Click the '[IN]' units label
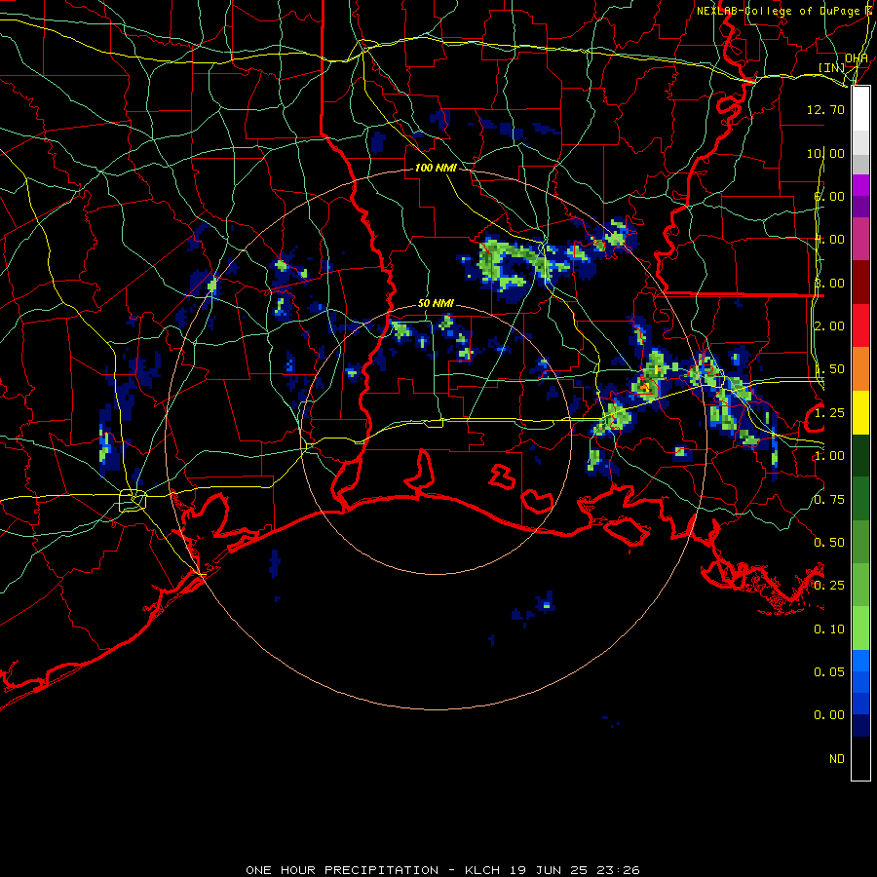The height and width of the screenshot is (877, 877). (832, 67)
